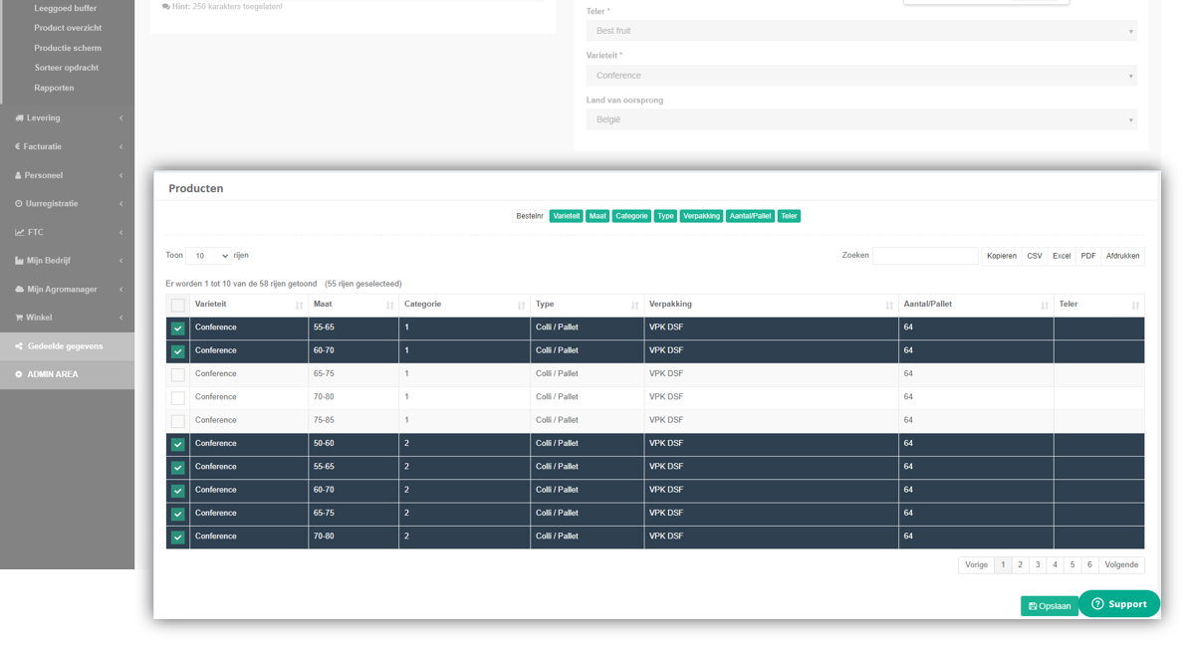
Task: Uncheck the Conference 70-80 category 2 row
Action: (177, 538)
